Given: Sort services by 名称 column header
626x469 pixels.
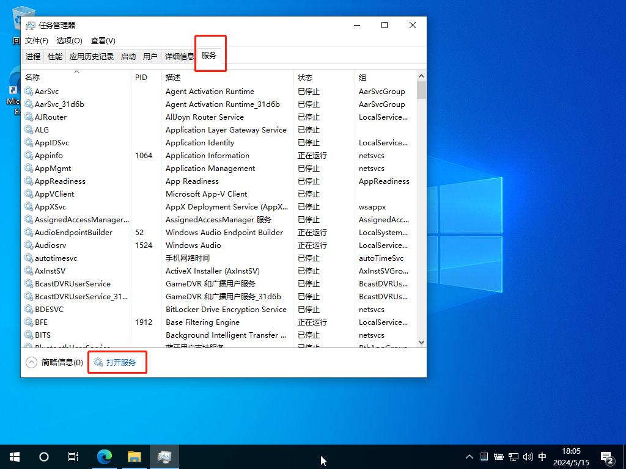Looking at the screenshot, I should (32, 78).
